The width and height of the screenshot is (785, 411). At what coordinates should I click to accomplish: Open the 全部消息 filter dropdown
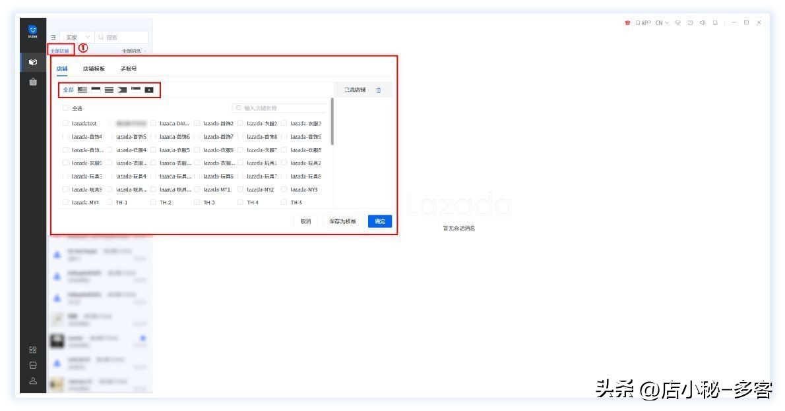pyautogui.click(x=134, y=51)
